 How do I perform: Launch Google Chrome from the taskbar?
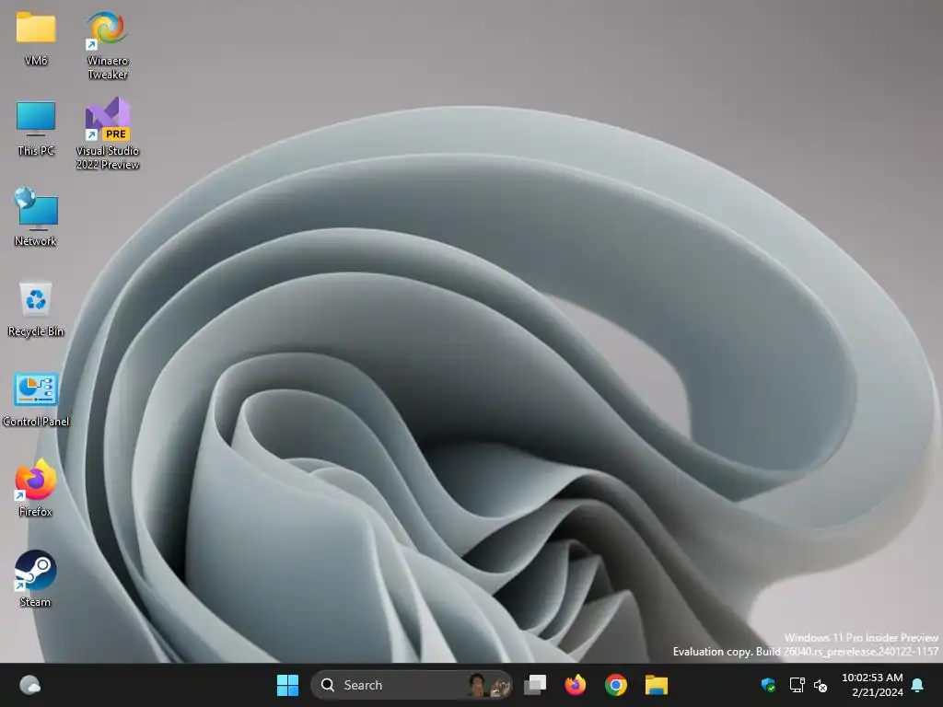(x=616, y=685)
